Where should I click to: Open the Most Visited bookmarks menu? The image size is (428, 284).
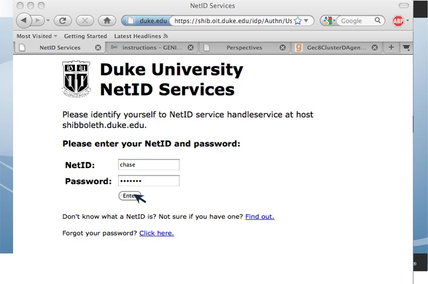(x=37, y=36)
